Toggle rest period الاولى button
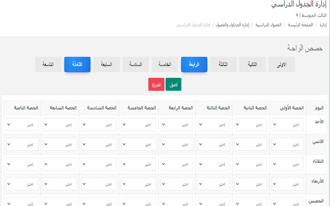Viewport: 330px width, 206px height. tap(282, 64)
